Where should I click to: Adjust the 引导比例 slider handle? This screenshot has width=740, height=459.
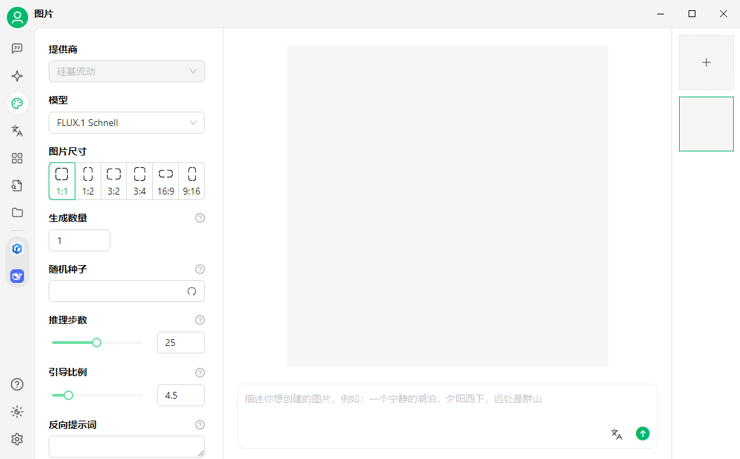[x=69, y=395]
